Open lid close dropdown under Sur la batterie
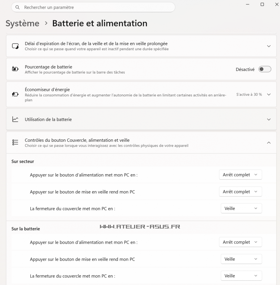This screenshot has width=280, height=285. tap(241, 276)
